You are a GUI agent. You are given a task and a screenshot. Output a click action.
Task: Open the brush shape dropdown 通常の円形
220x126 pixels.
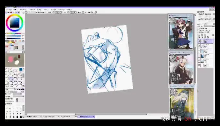click(x=12, y=99)
